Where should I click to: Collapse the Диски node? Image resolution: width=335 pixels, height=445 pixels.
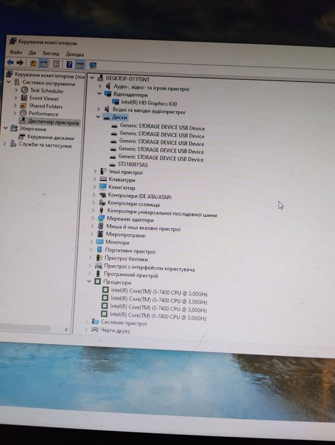pos(99,116)
